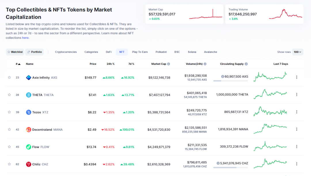Viewport: 311px width, 176px height.
Task: Switch to the Play To Earn tab
Action: pyautogui.click(x=140, y=52)
